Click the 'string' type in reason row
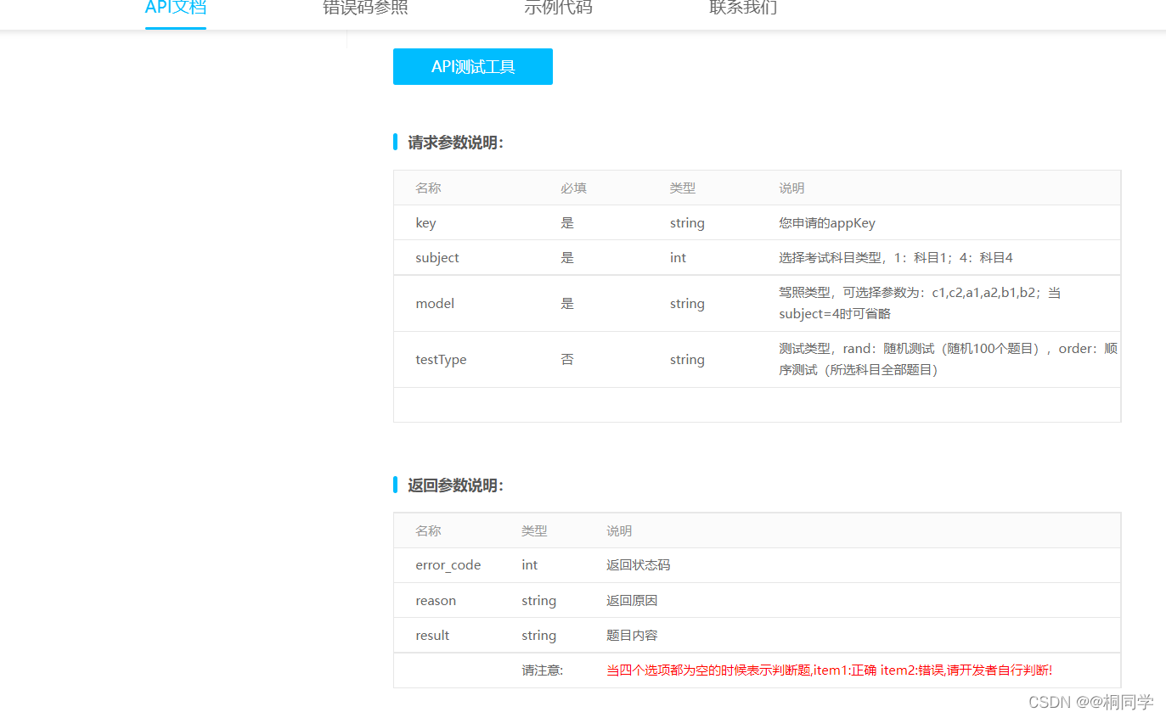Image resolution: width=1166 pixels, height=718 pixels. (539, 601)
